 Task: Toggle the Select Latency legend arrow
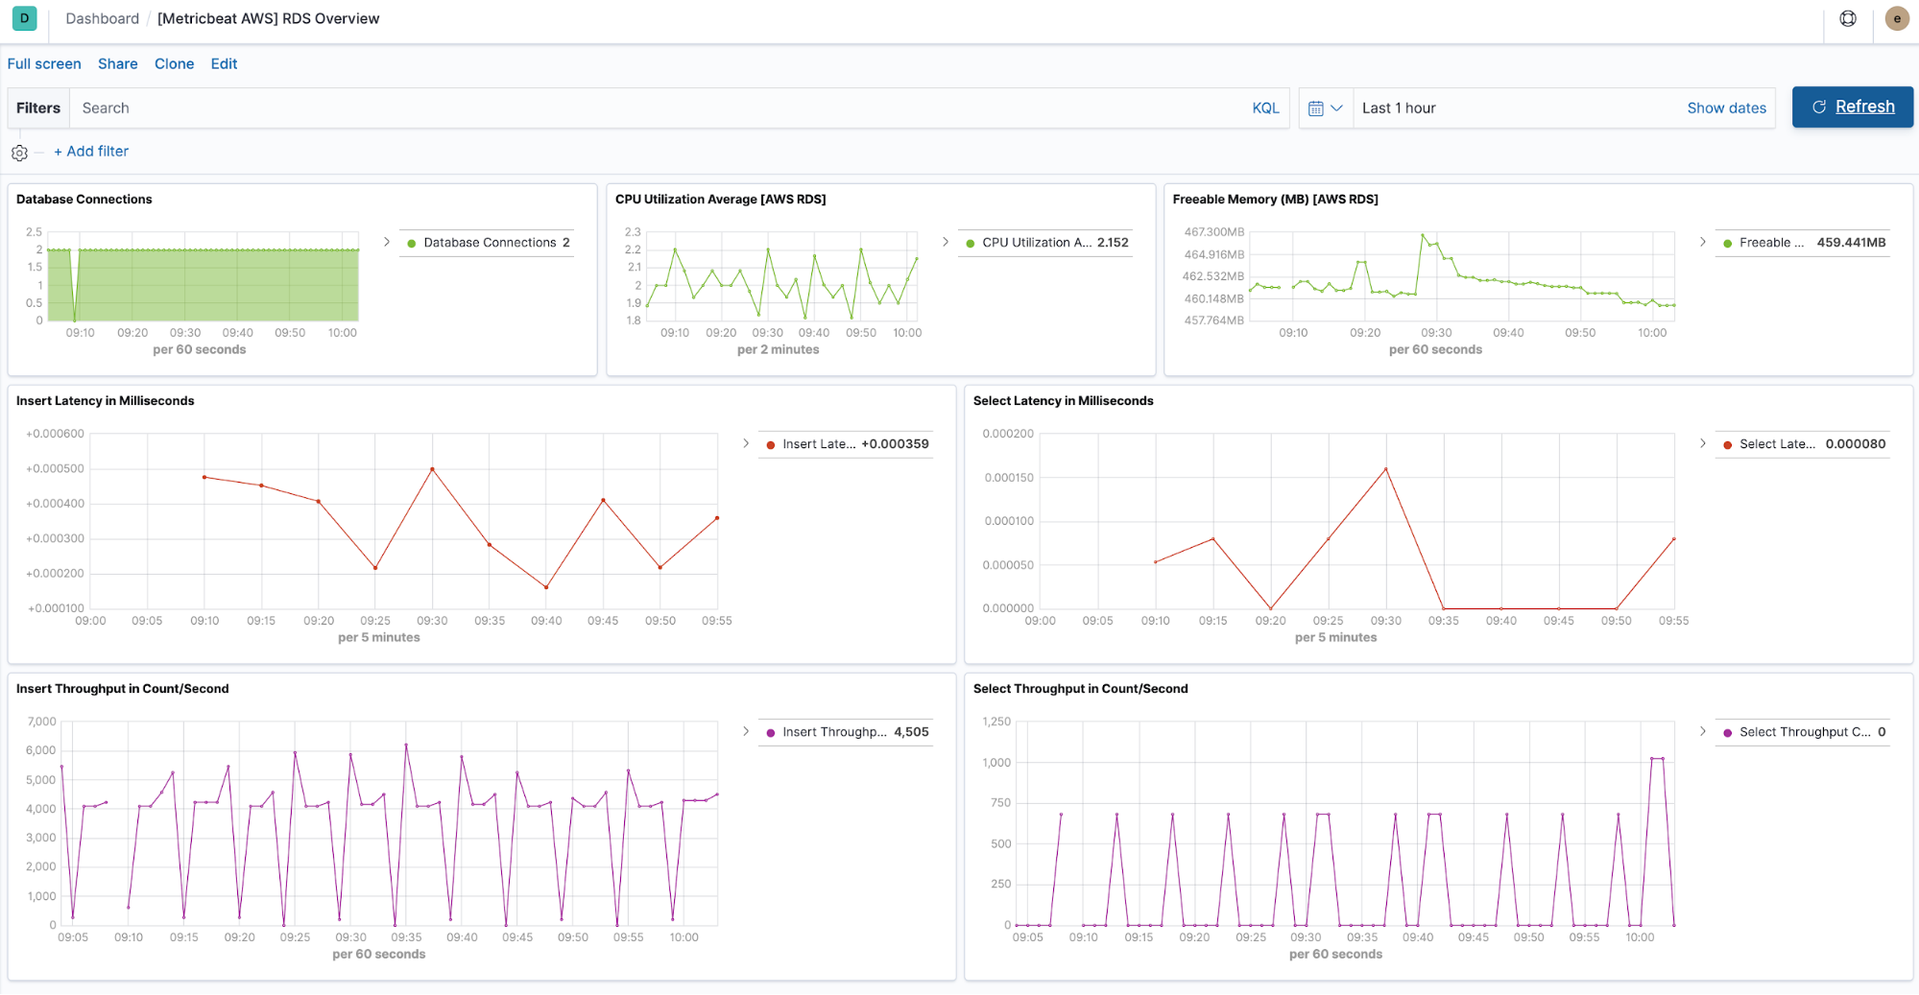tap(1702, 443)
